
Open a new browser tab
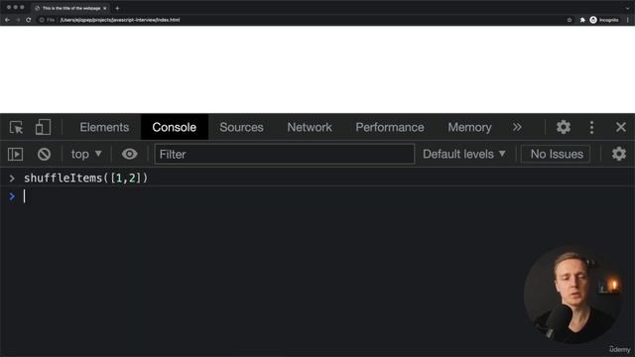pyautogui.click(x=117, y=8)
